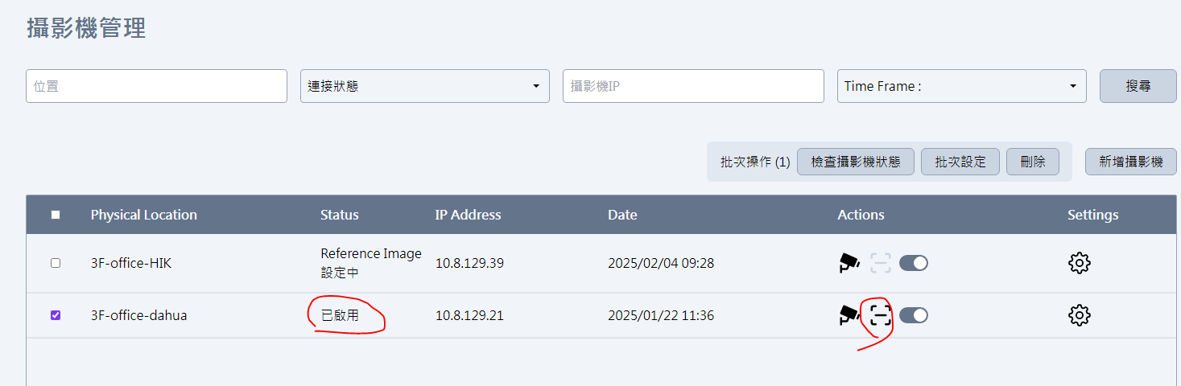This screenshot has height=386, width=1181.
Task: Expand the 連接狀態 dropdown
Action: coord(424,86)
